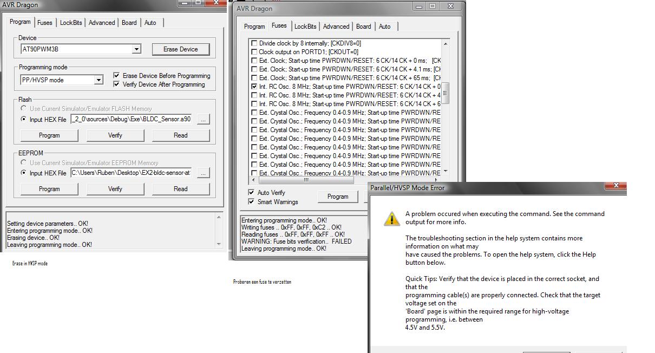Open Board tab in the right window

pyautogui.click(x=363, y=27)
